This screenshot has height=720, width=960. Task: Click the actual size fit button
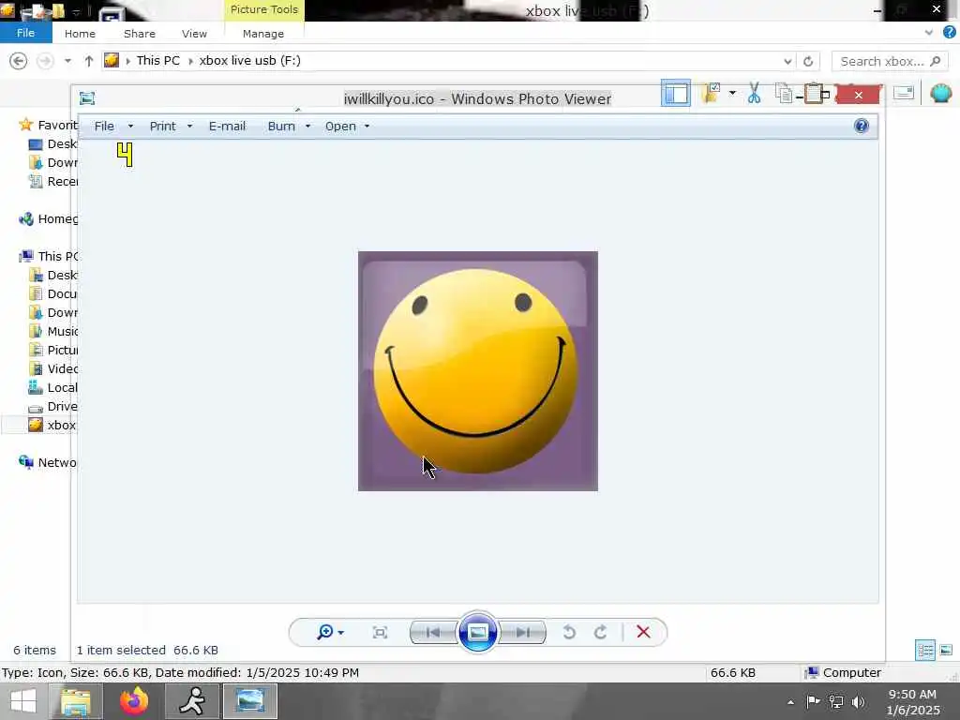(381, 633)
